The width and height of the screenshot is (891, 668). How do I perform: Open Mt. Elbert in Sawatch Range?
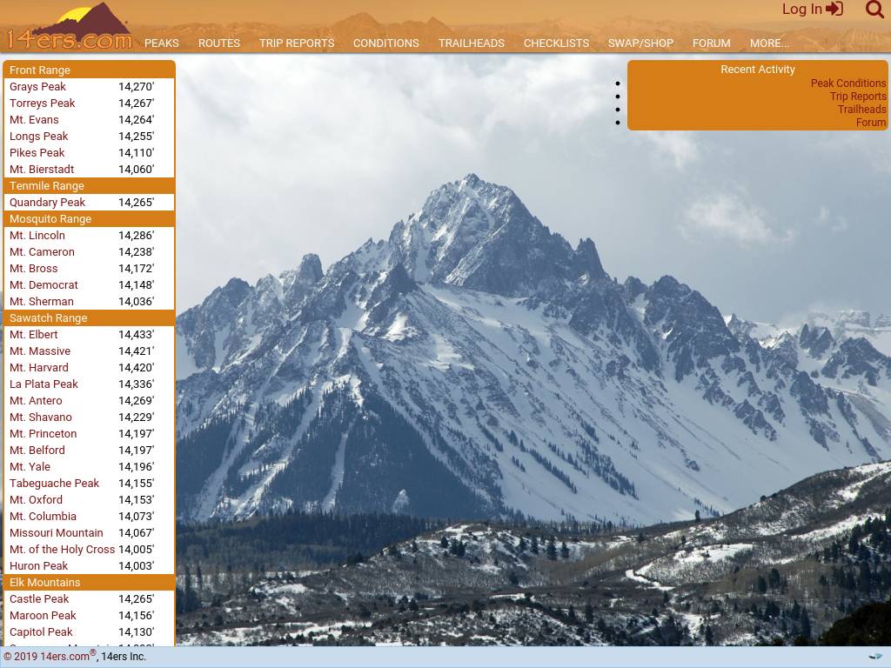click(x=34, y=334)
